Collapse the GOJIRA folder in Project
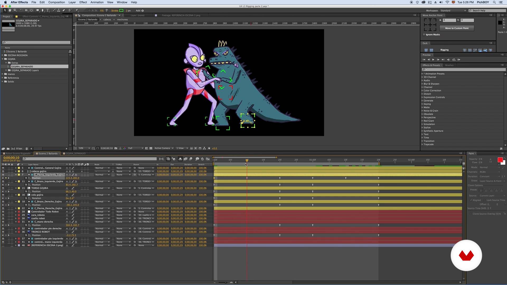The width and height of the screenshot is (507, 285). 3,59
